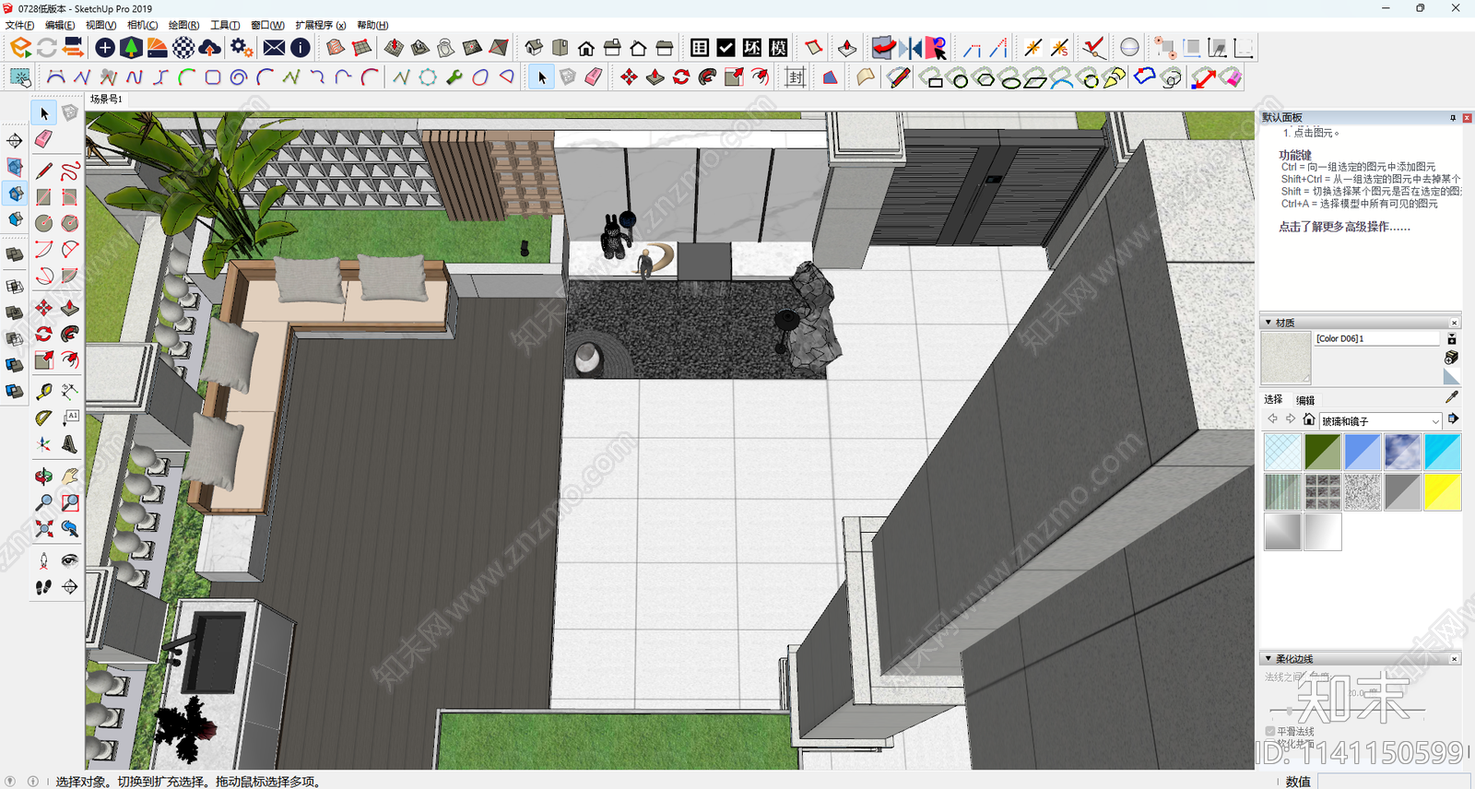Click the link 点击了解更多高级操作
Viewport: 1475px width, 789px height.
[1344, 227]
